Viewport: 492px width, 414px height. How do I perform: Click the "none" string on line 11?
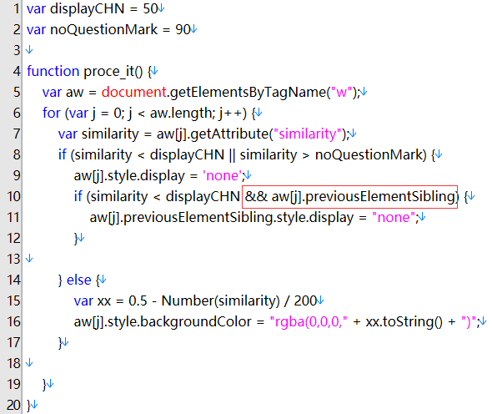(x=394, y=217)
